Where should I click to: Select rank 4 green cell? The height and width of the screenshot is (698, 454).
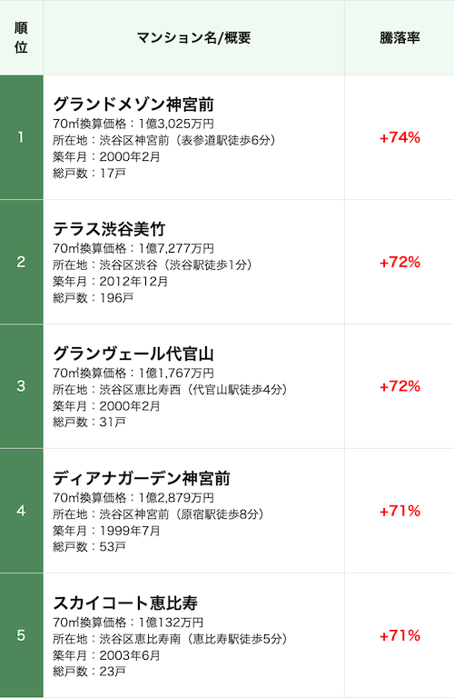pos(22,511)
